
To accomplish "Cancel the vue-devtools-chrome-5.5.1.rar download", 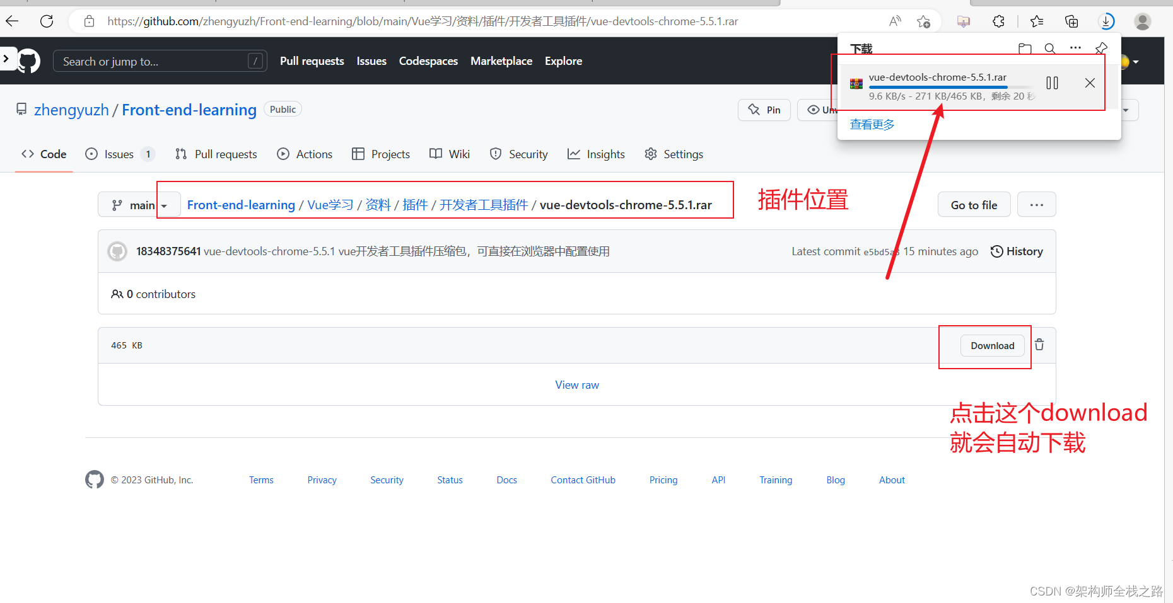I will click(1090, 83).
